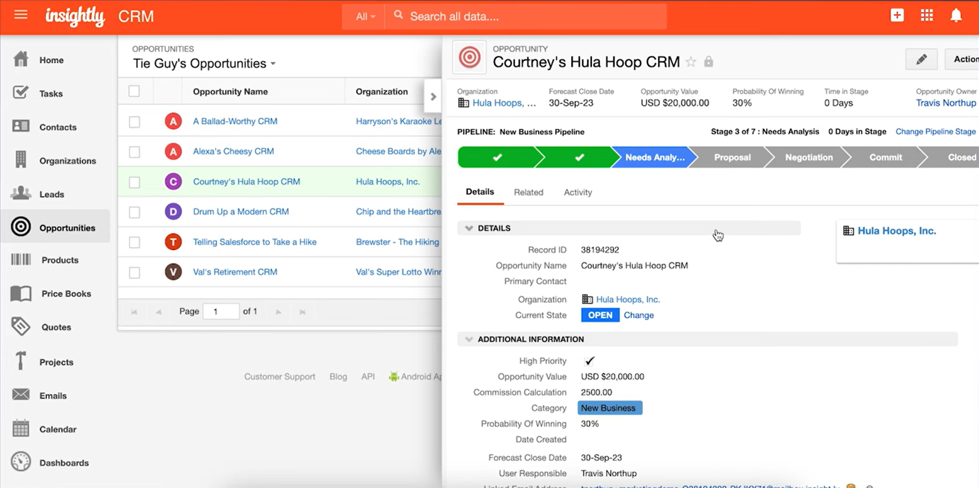
Task: Check the Drum Up a Modern CRM row
Action: (x=134, y=212)
